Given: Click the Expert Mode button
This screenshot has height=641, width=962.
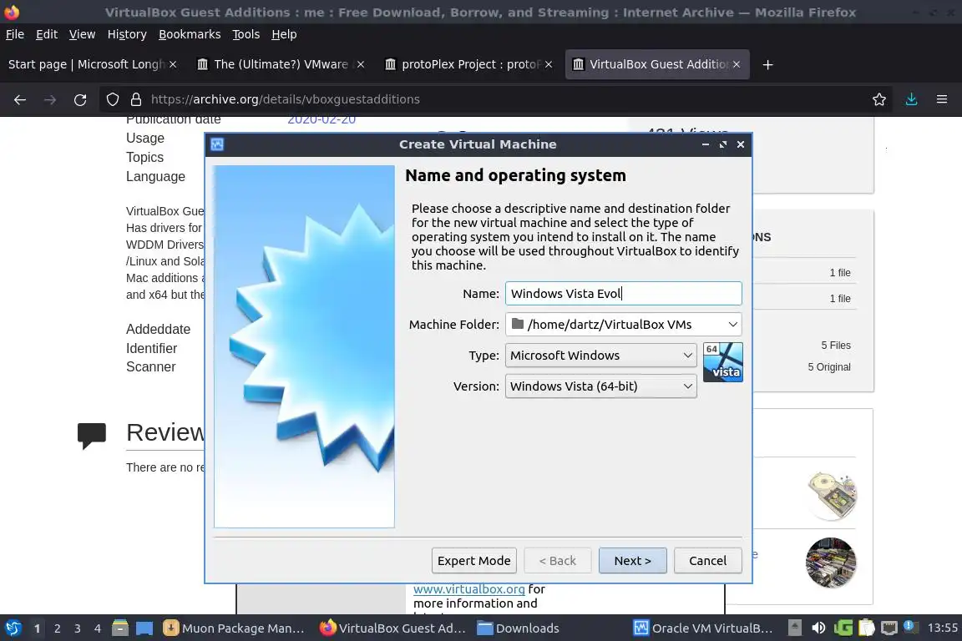Looking at the screenshot, I should tap(473, 561).
